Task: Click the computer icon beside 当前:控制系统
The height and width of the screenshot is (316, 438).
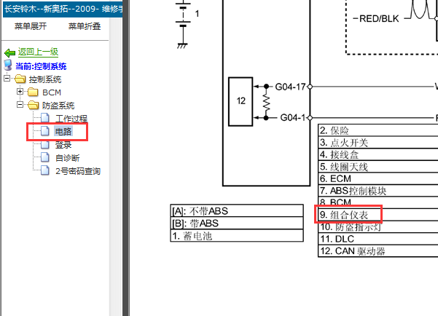Action: (x=8, y=66)
